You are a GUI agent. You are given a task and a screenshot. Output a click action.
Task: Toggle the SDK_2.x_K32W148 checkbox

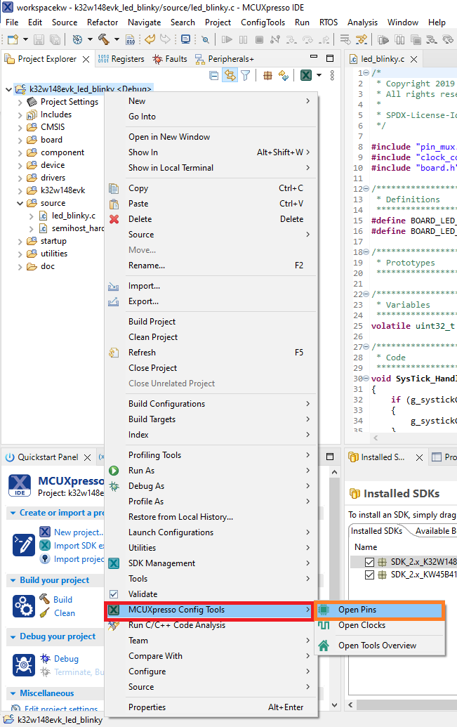369,562
